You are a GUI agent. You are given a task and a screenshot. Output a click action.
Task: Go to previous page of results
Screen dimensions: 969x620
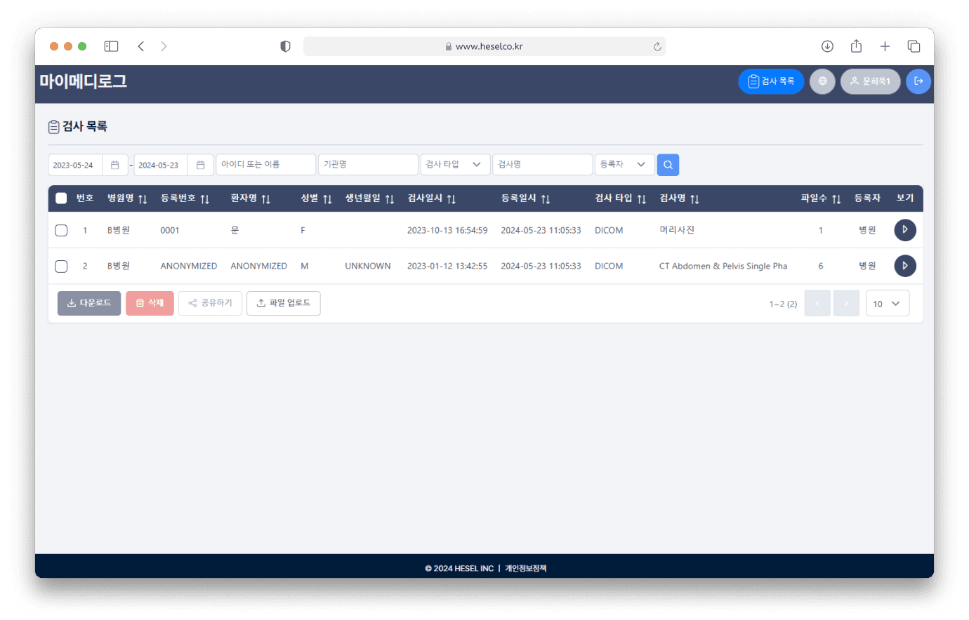[x=817, y=303]
